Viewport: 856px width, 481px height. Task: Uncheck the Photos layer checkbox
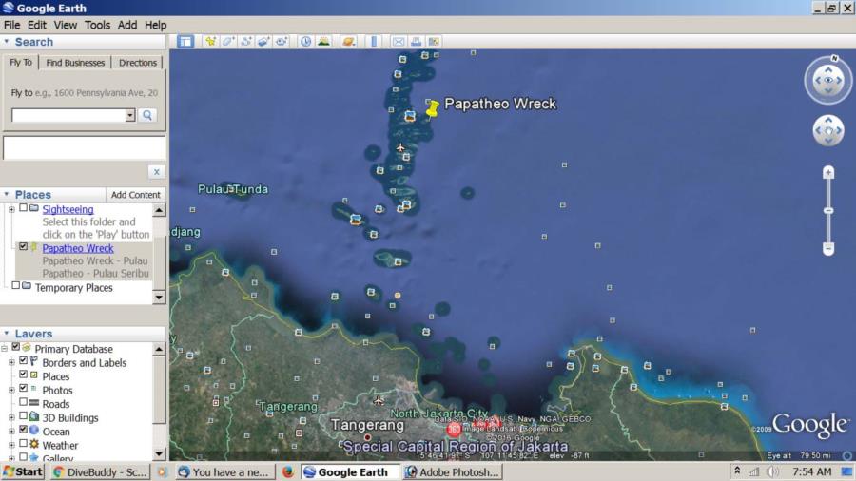23,388
